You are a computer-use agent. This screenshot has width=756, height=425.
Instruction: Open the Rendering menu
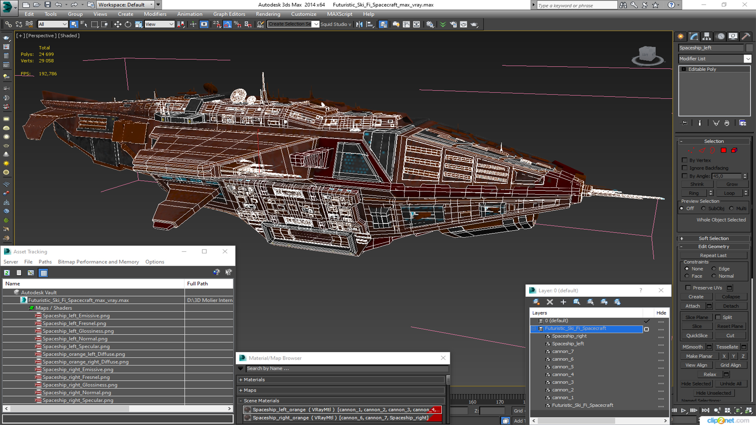click(268, 14)
